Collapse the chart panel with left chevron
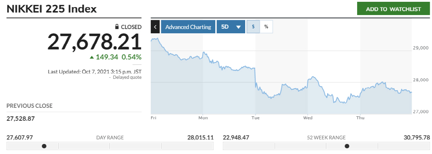 [155, 27]
